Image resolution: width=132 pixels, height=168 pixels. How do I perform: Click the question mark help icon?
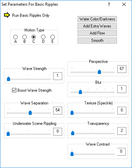coord(109,4)
